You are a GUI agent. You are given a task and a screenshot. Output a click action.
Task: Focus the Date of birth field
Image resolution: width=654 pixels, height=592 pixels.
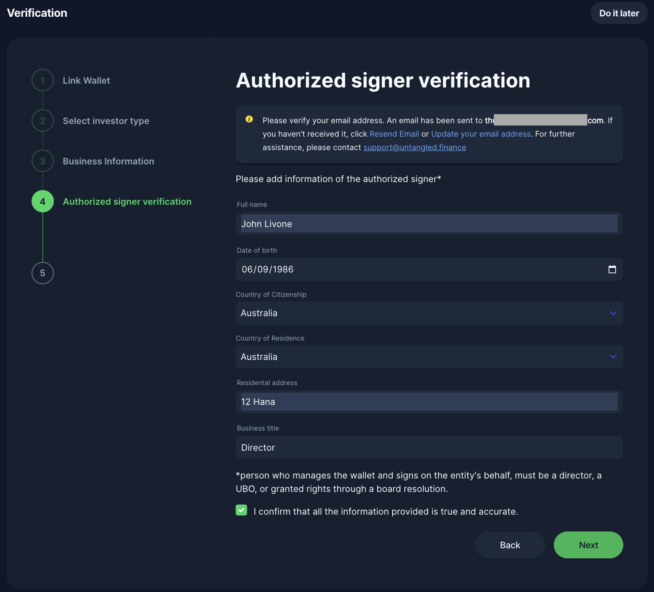click(429, 269)
